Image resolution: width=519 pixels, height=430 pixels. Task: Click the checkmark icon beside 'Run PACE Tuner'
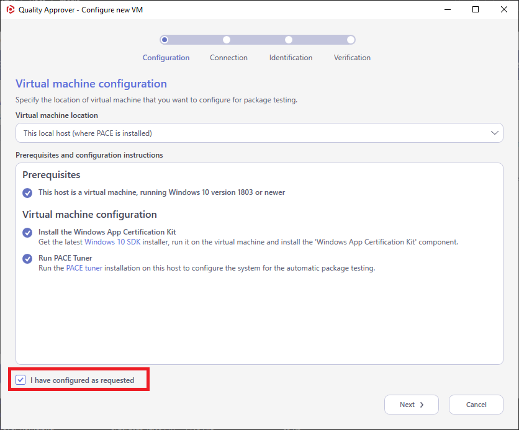tap(27, 259)
